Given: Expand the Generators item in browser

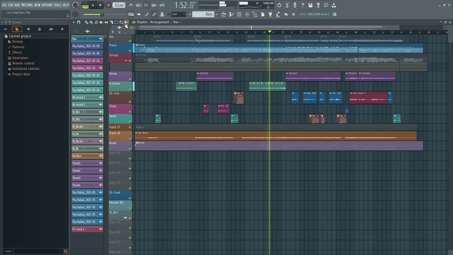Looking at the screenshot, I should tap(20, 58).
